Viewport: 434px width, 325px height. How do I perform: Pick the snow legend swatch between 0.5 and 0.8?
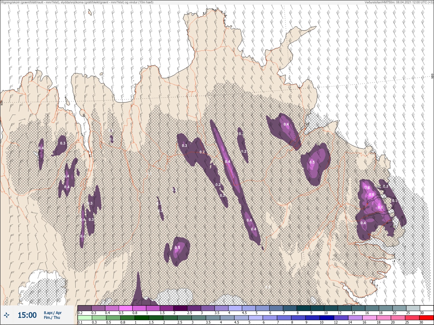[x=125, y=308]
